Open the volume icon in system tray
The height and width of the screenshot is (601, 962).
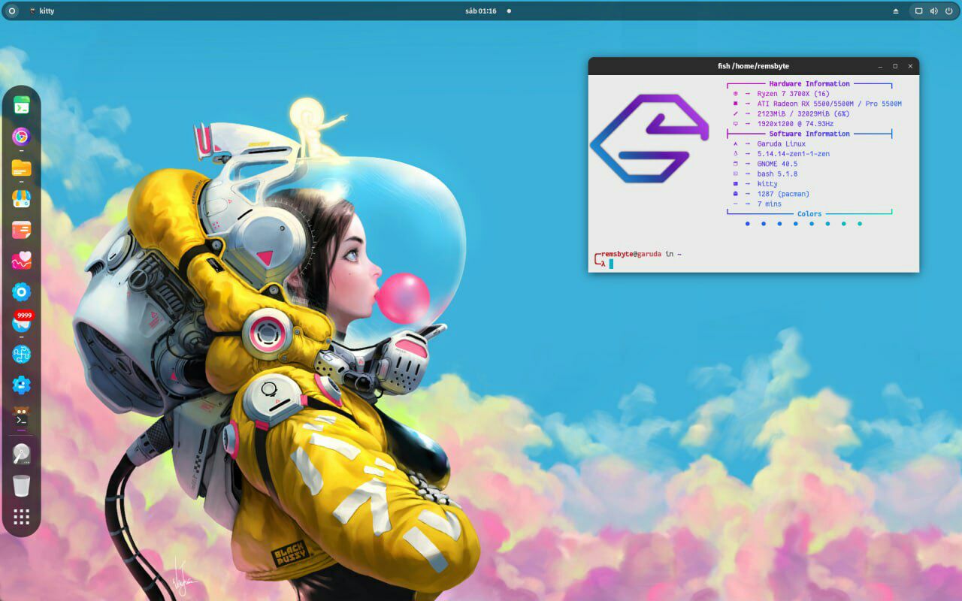933,11
